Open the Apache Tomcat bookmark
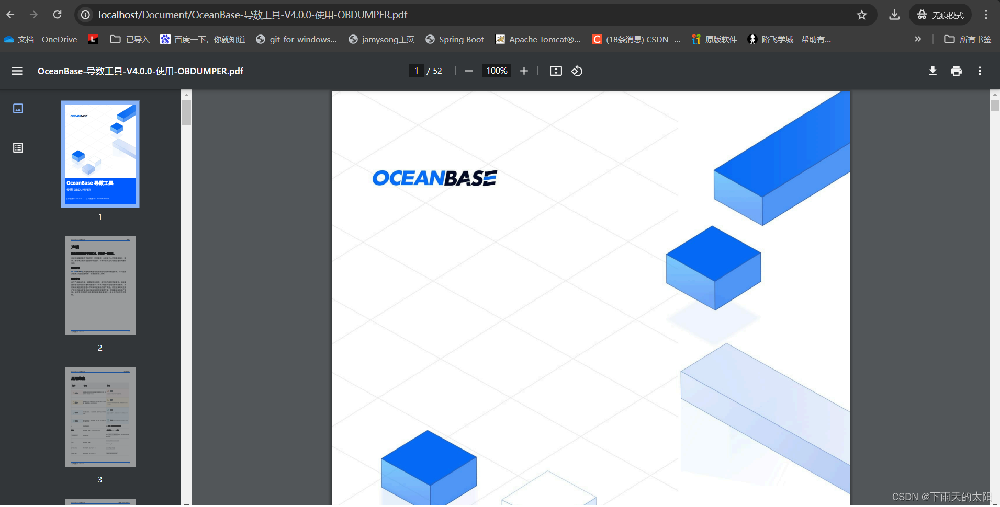 click(x=538, y=39)
